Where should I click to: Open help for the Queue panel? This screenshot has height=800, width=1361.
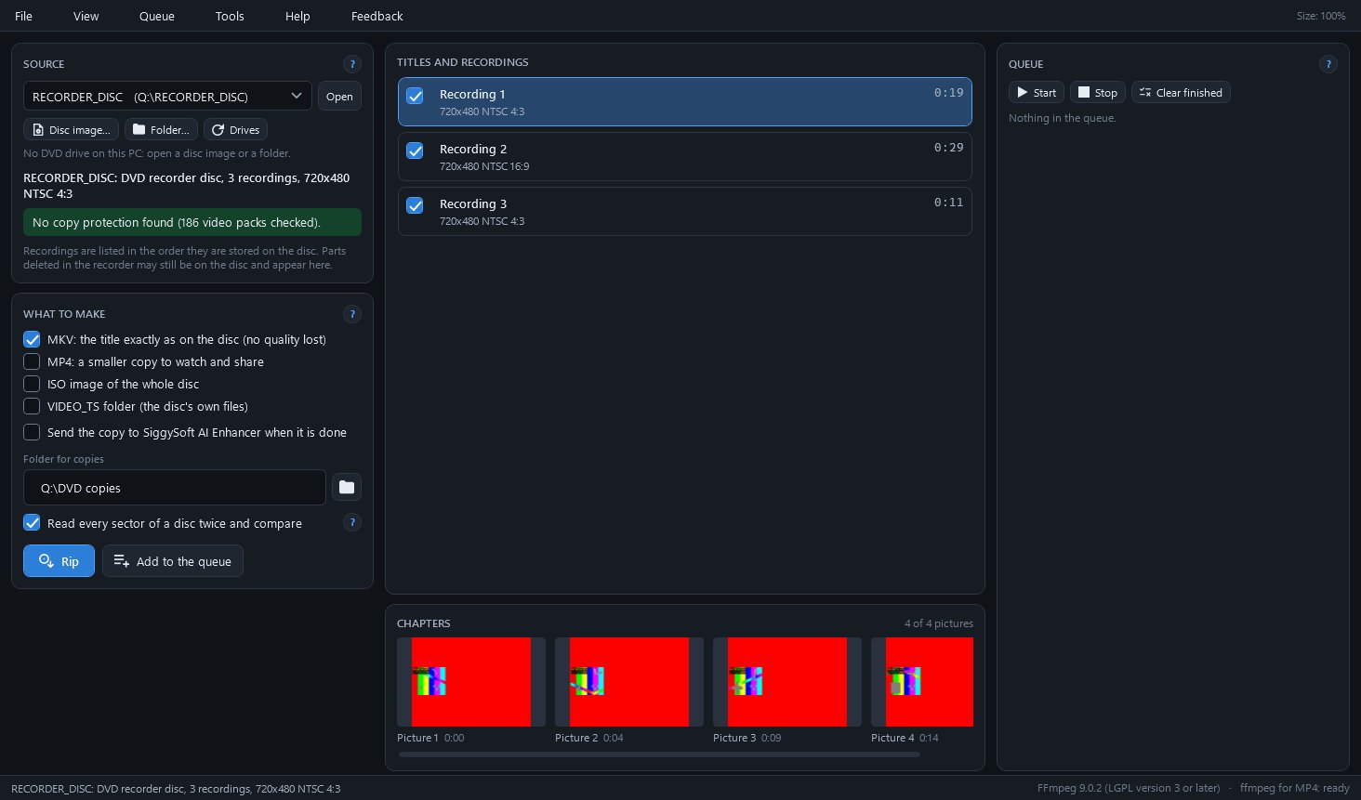[x=1328, y=64]
